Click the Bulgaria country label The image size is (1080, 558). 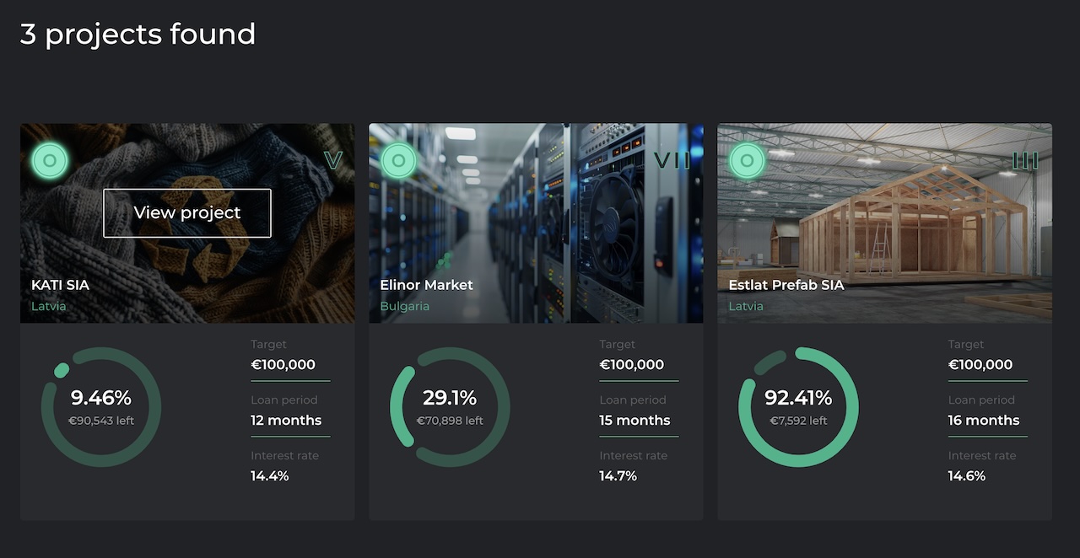click(404, 306)
